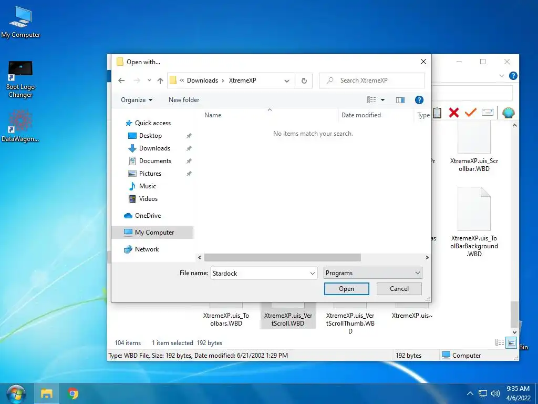This screenshot has width=538, height=404.
Task: Launch Chrome from the taskbar
Action: [x=73, y=393]
